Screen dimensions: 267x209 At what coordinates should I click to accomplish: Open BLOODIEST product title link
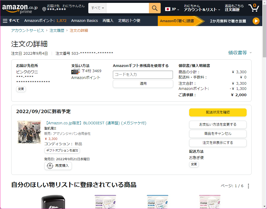pyautogui.click(x=95, y=123)
